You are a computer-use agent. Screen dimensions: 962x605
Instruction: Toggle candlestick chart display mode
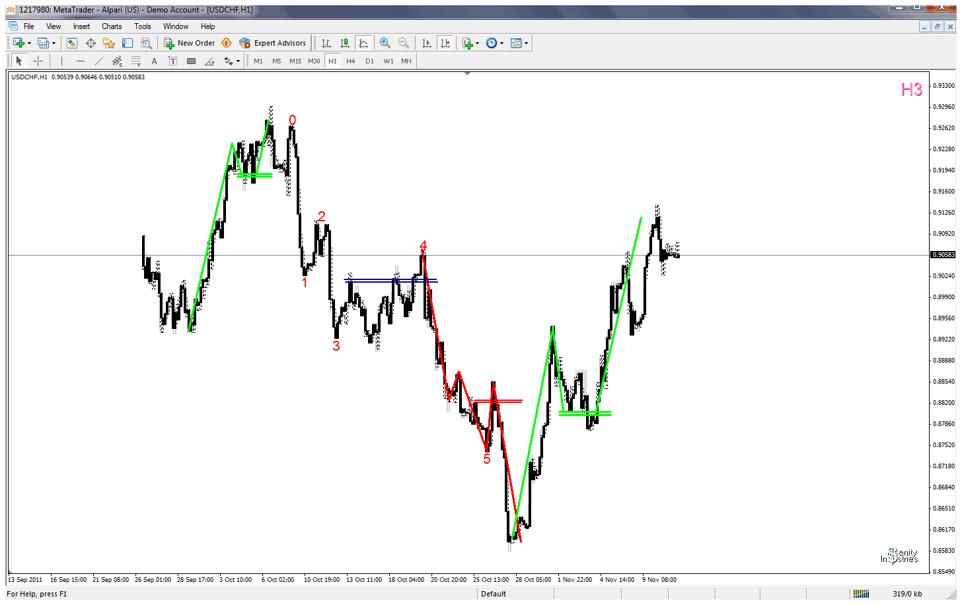tap(345, 43)
